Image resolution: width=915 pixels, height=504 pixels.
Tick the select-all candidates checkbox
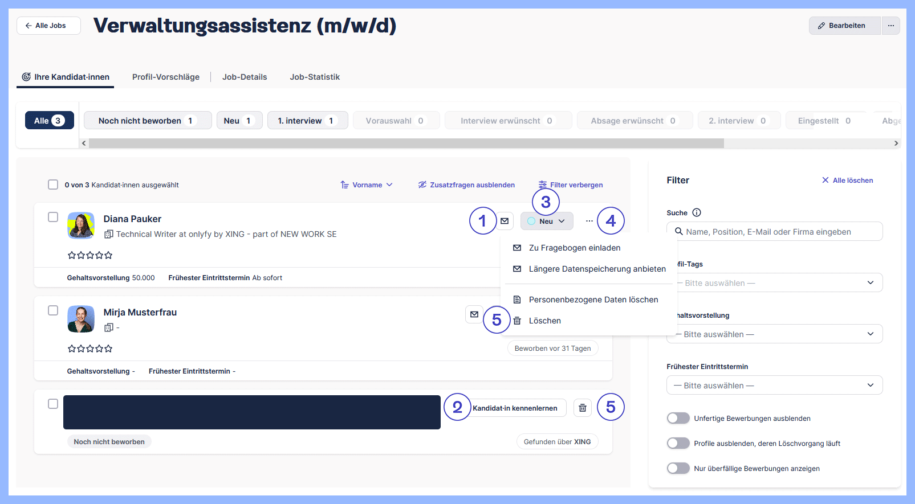(53, 185)
